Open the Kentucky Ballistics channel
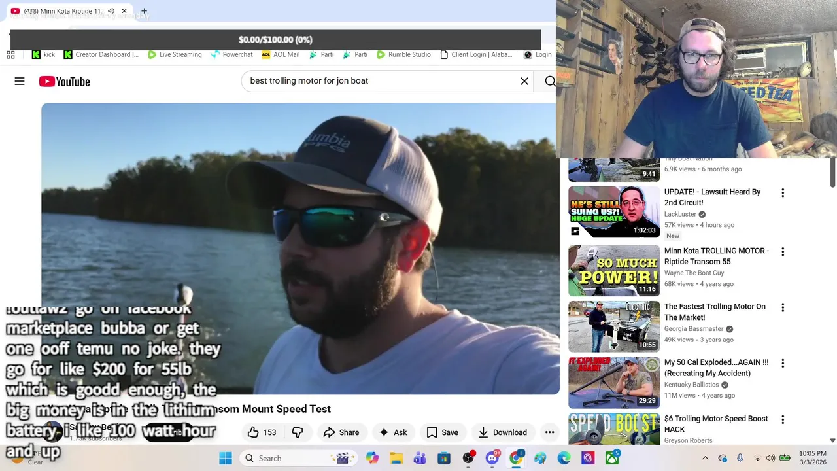This screenshot has height=471, width=837. pyautogui.click(x=691, y=385)
